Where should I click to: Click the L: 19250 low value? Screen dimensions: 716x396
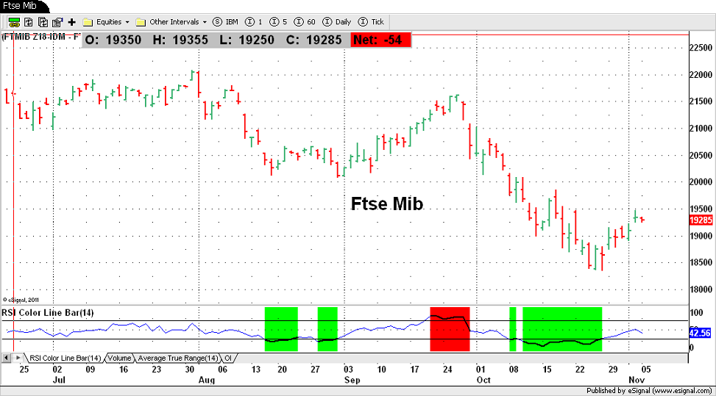coord(247,40)
